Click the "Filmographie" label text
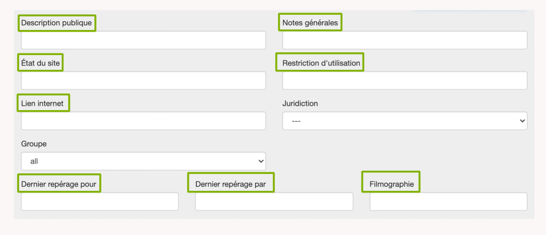The width and height of the screenshot is (546, 235). tap(391, 184)
